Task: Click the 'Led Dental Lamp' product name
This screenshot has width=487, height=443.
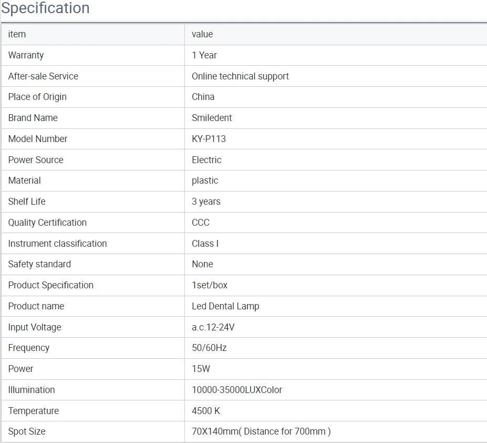Action: (225, 306)
